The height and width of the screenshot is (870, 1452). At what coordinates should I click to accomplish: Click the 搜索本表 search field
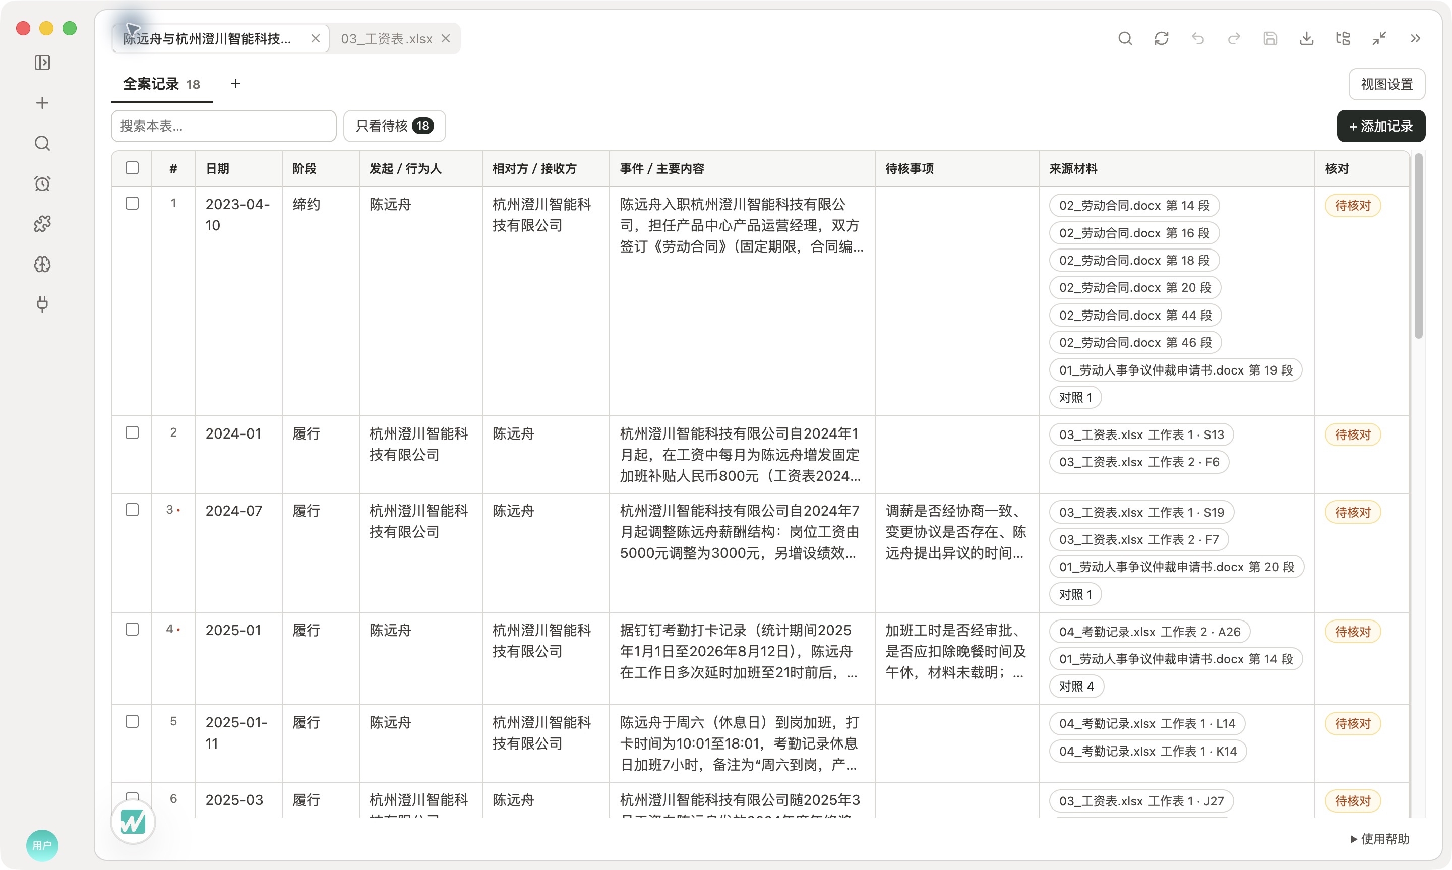[223, 126]
